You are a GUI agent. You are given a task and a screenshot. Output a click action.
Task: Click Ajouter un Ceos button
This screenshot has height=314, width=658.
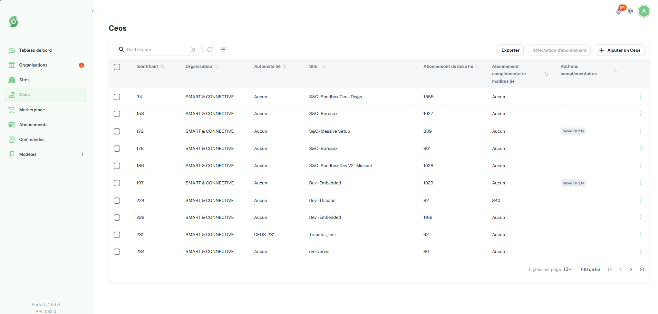point(620,50)
